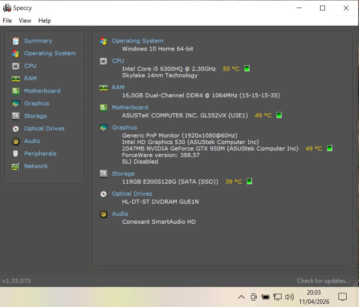
Task: Open the RAM heading link in main panel
Action: [118, 87]
